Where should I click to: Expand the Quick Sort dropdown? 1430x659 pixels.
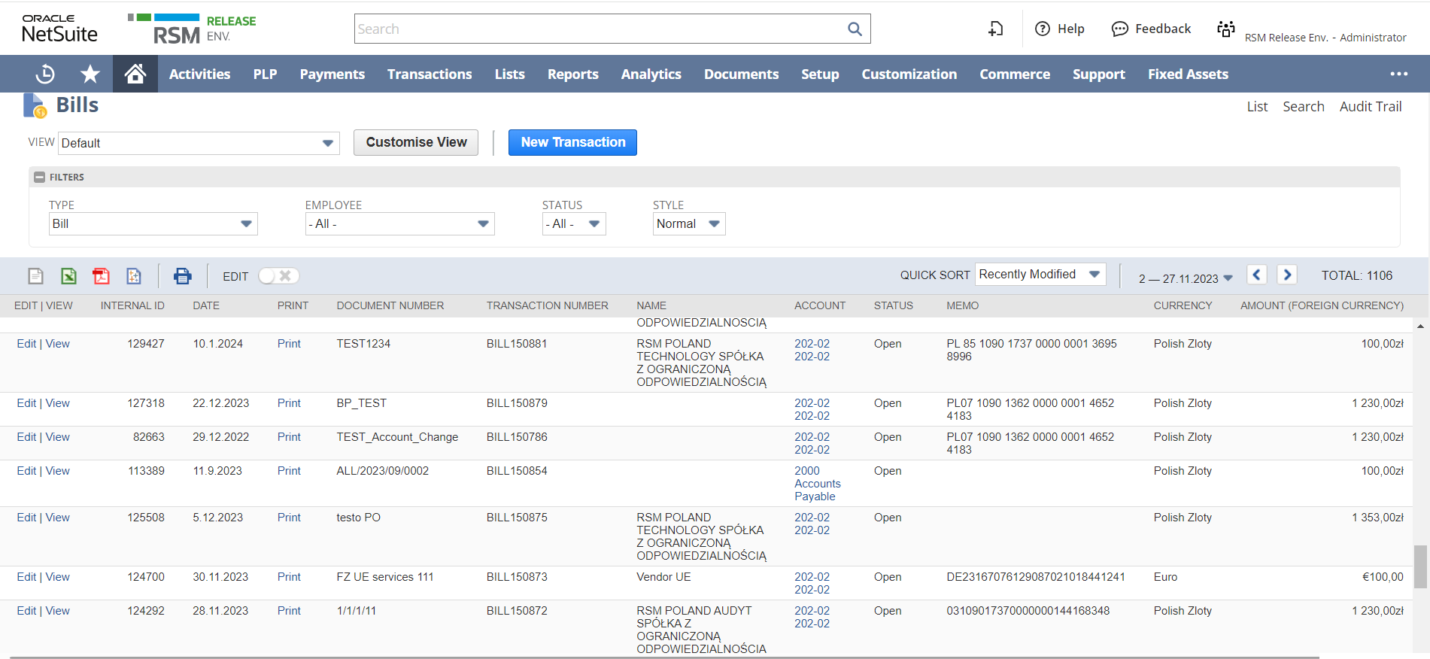[x=1040, y=275]
